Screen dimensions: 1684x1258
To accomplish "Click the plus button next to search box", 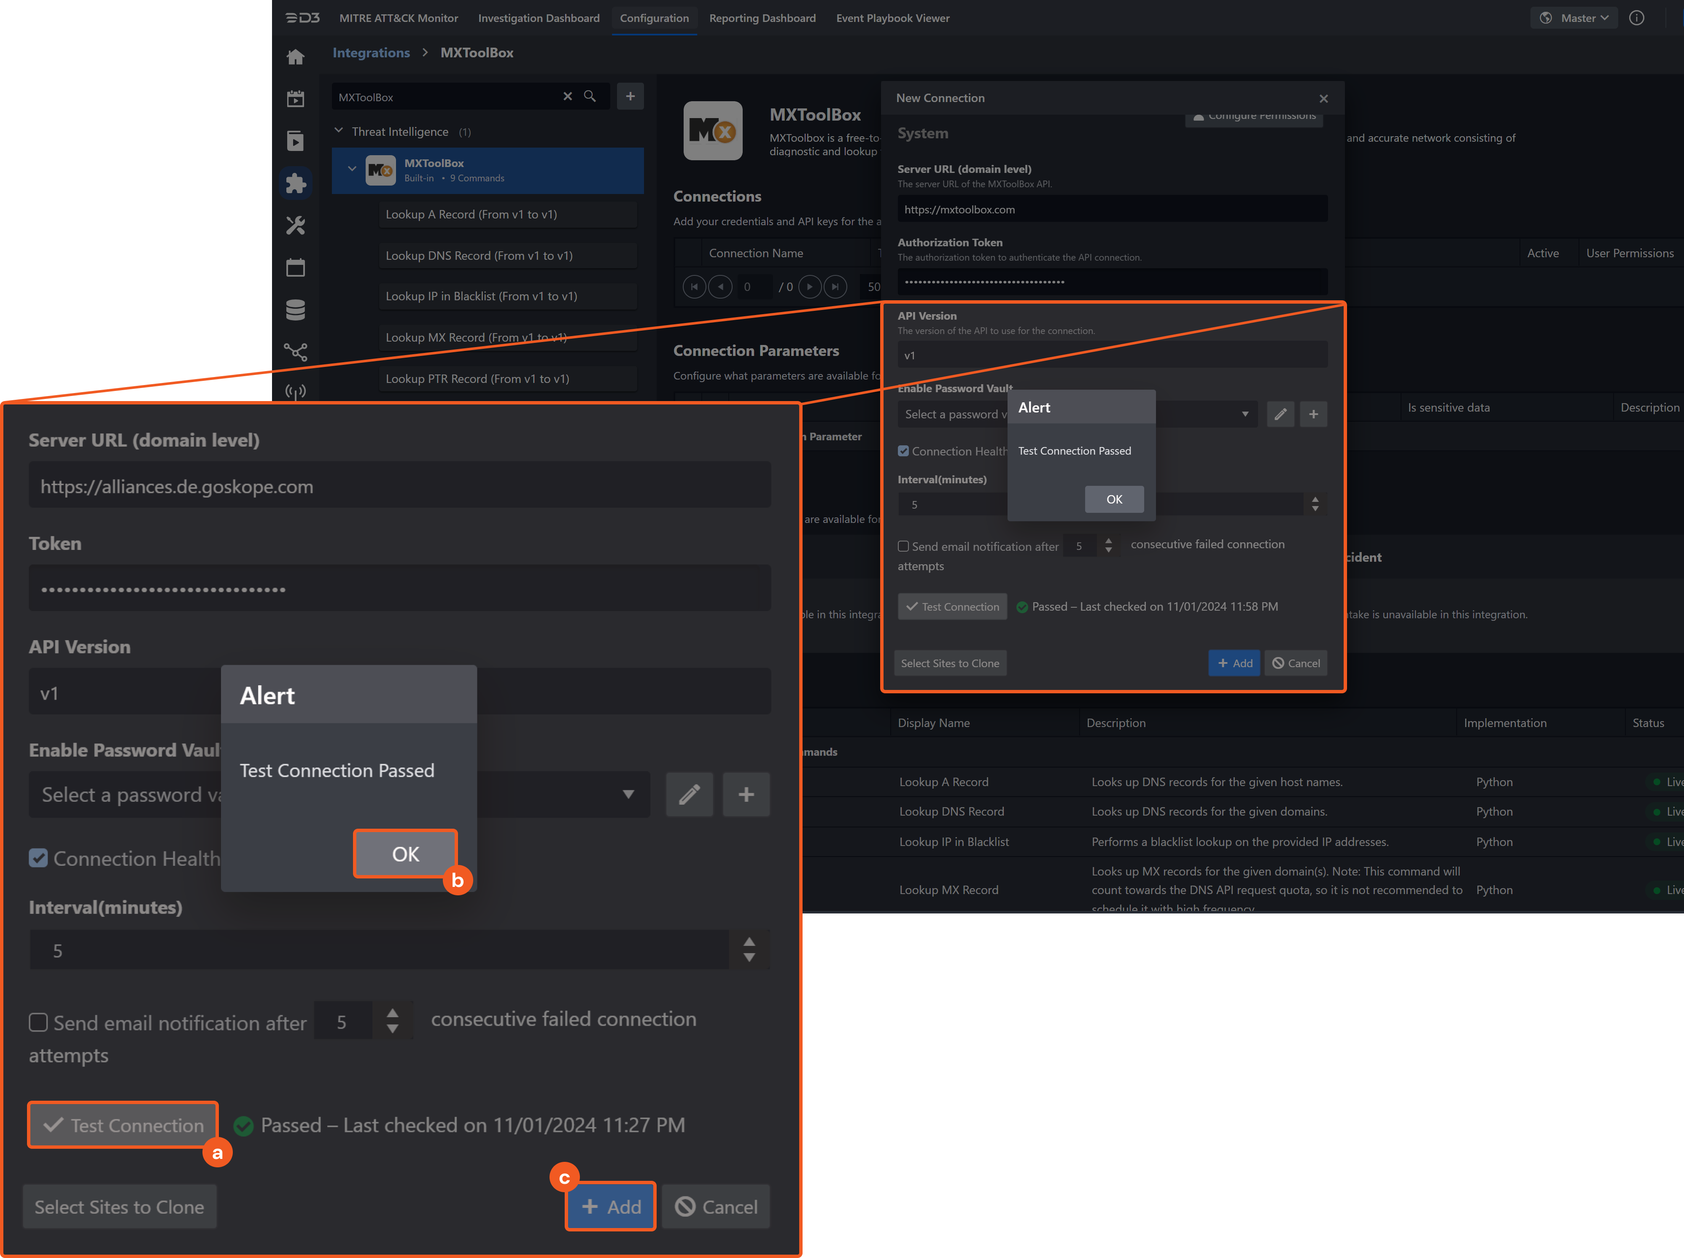I will pyautogui.click(x=630, y=97).
